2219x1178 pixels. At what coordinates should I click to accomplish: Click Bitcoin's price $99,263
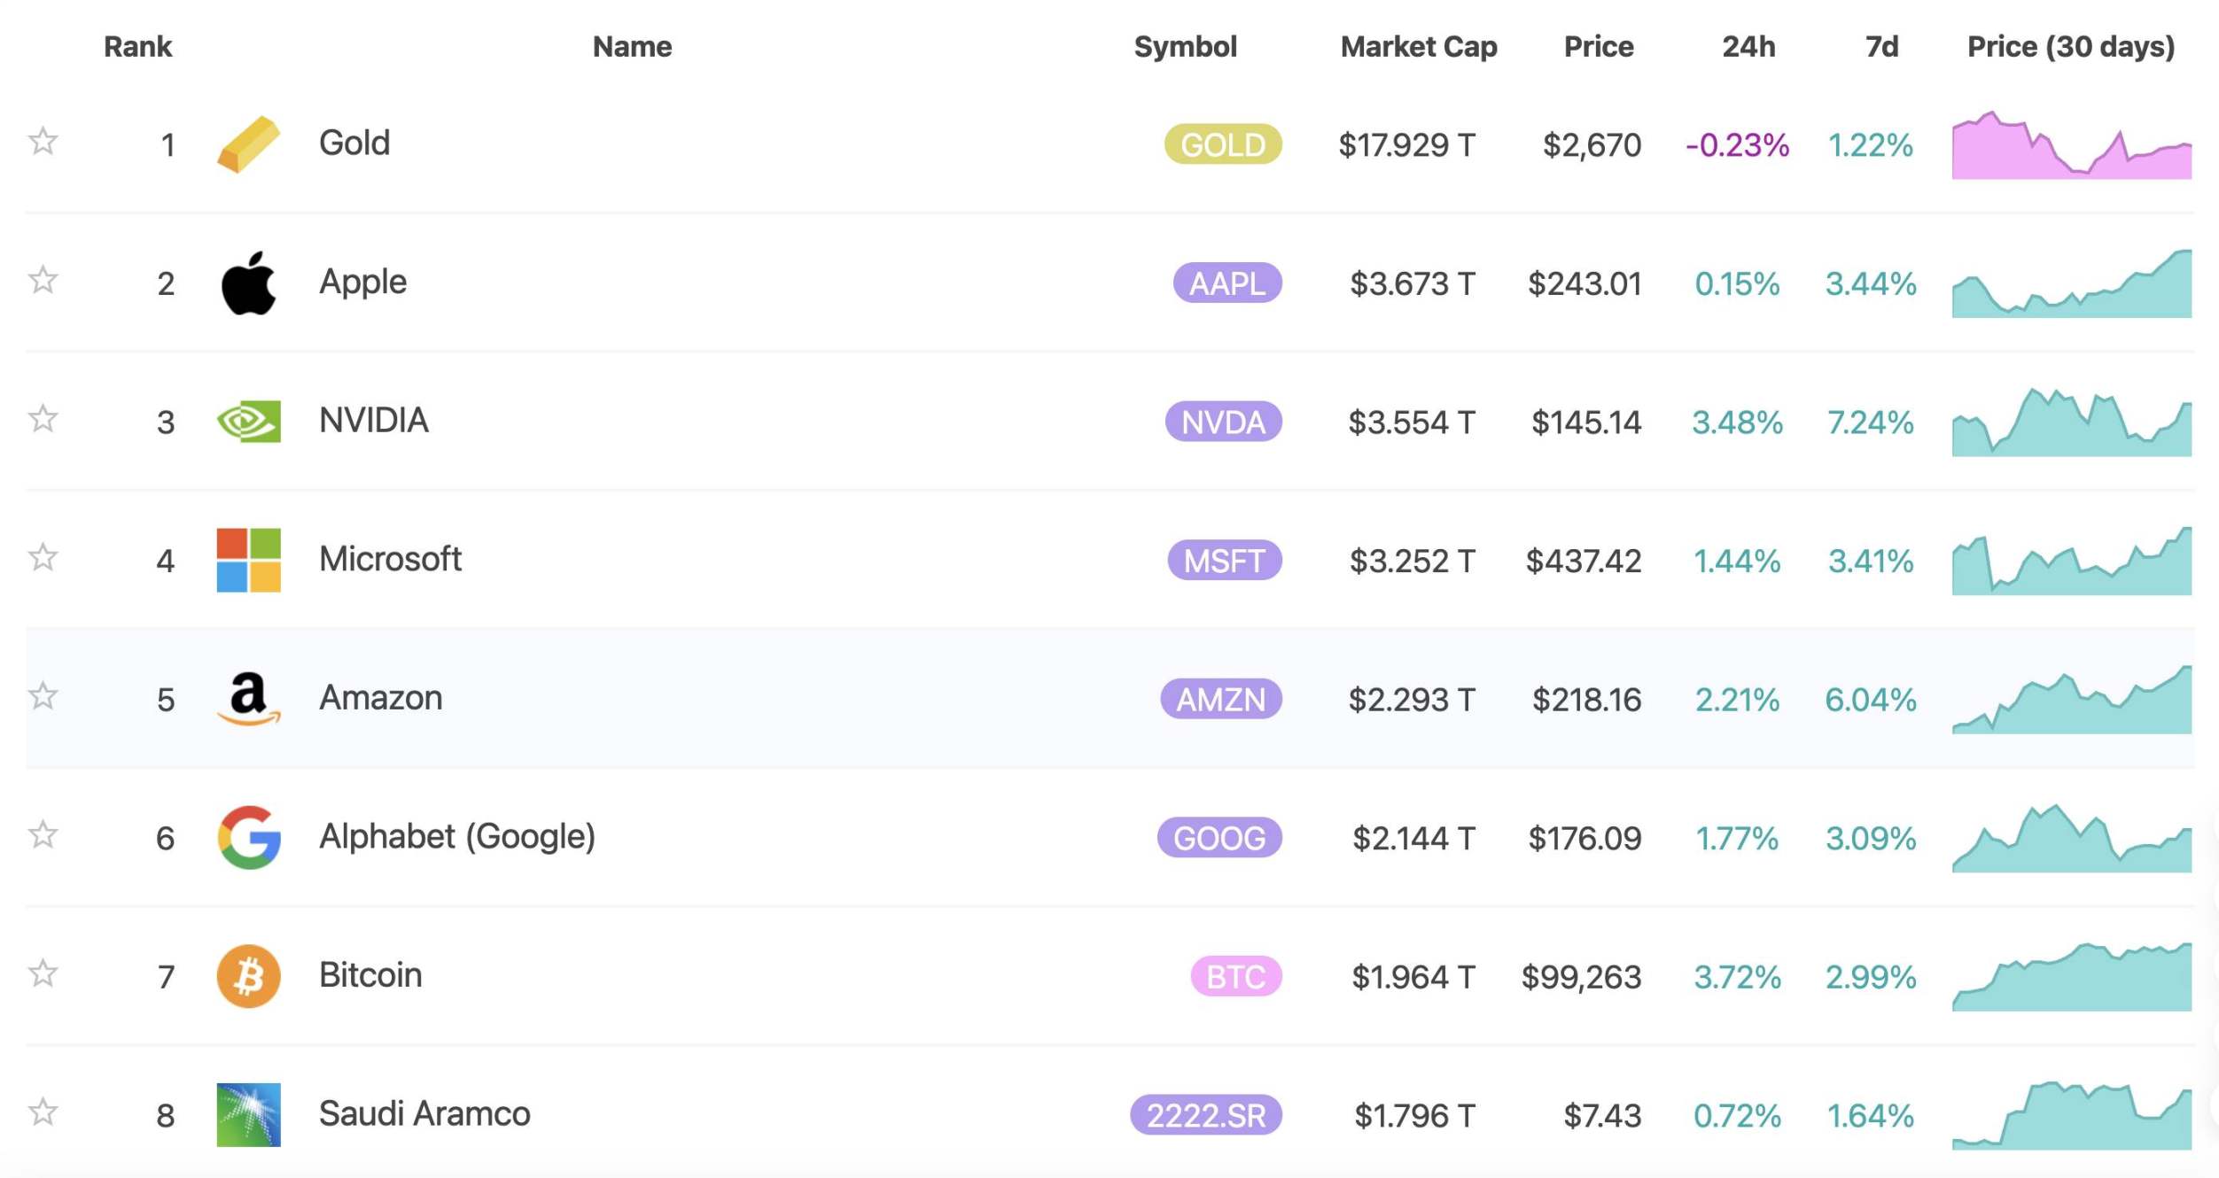1582,977
